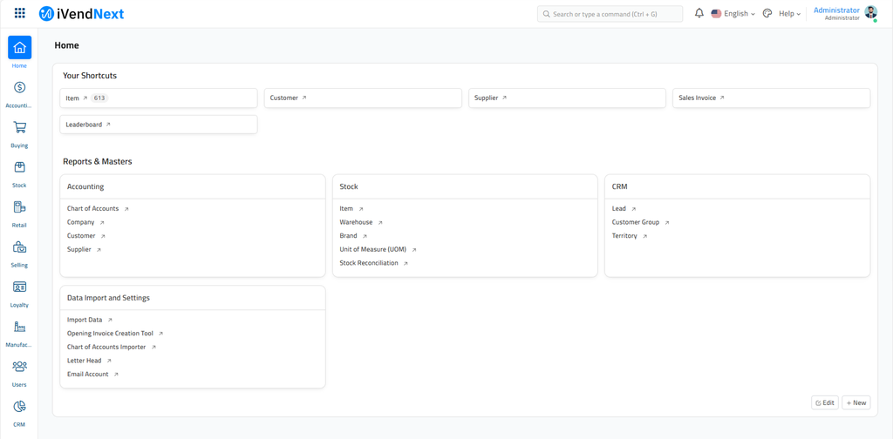
Task: Go to the Stock module icon
Action: [19, 168]
